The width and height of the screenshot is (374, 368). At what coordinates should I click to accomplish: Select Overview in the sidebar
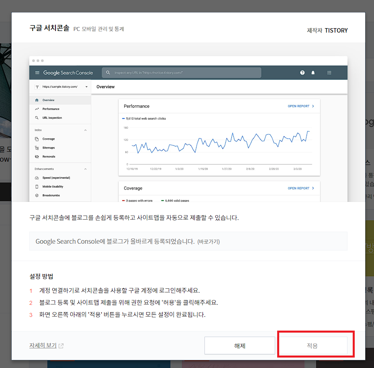(x=60, y=100)
